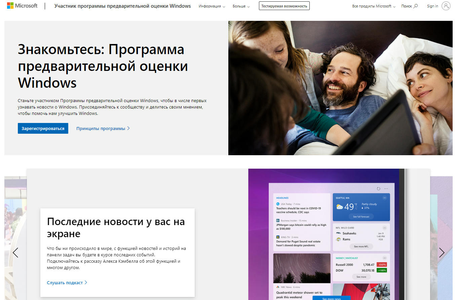Click the user avatar icon
The width and height of the screenshot is (456, 300).
446,6
